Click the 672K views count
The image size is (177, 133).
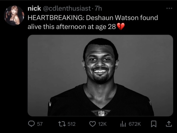click(x=135, y=124)
